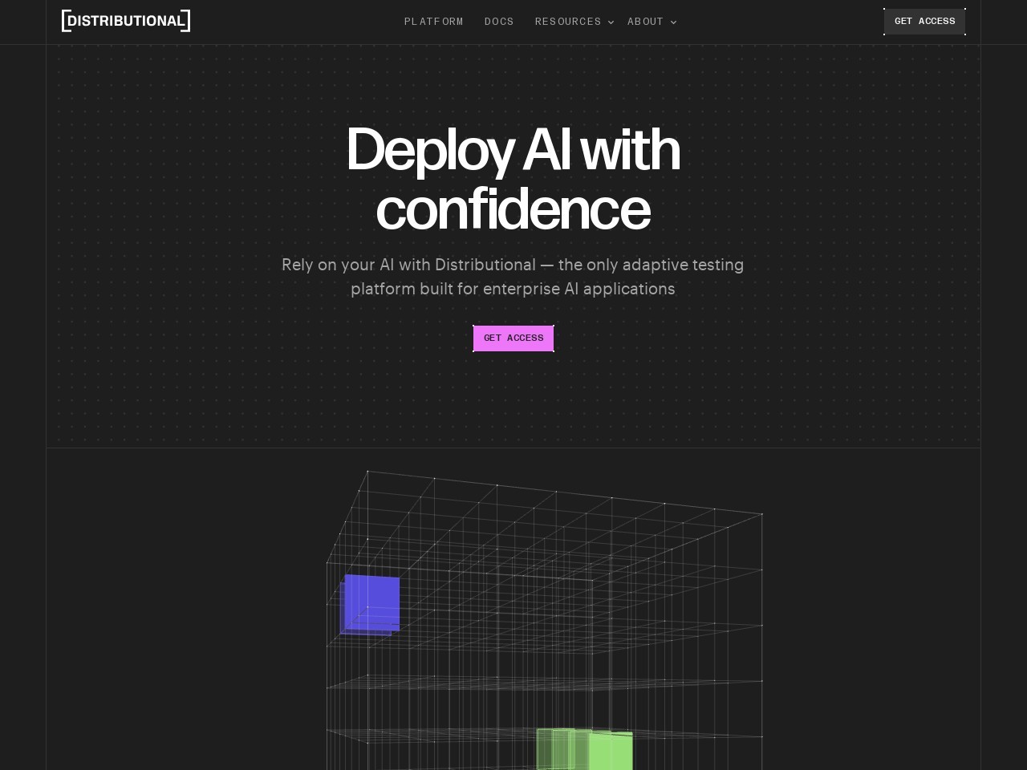Go to the Docs page
Viewport: 1027px width, 770px height.
click(499, 22)
